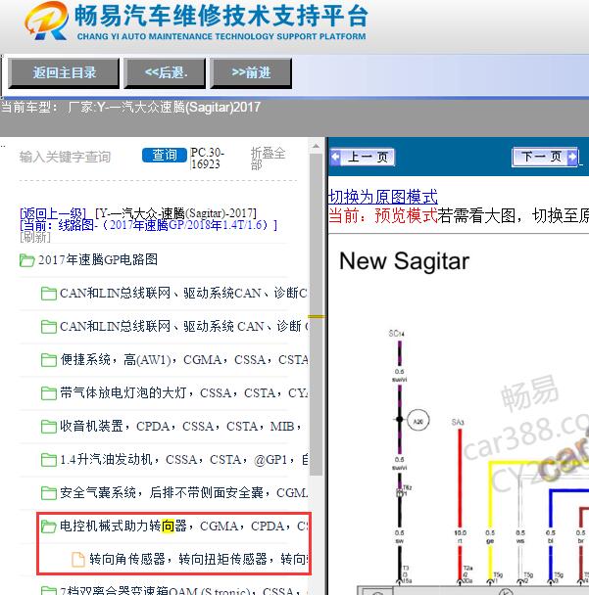Click the SA3 fuse label in diagram

(x=458, y=422)
